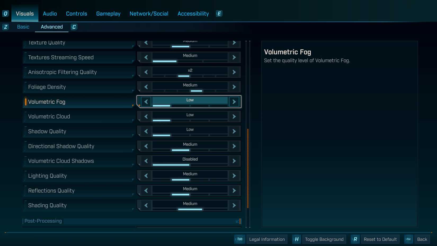Switch to the Audio tab
Screen dimensions: 437x246
click(50, 14)
